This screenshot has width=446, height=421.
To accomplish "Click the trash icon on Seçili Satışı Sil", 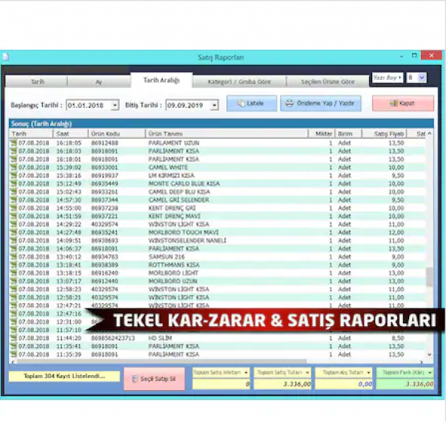I will point(135,380).
